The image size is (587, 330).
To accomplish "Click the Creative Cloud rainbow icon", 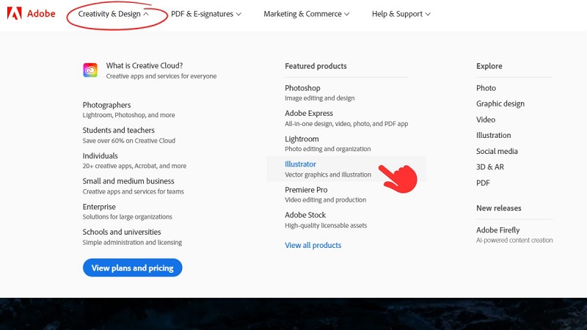I will [x=90, y=70].
